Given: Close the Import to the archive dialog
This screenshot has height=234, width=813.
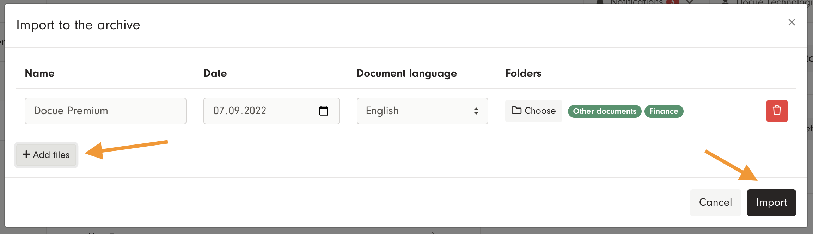Looking at the screenshot, I should 791,22.
